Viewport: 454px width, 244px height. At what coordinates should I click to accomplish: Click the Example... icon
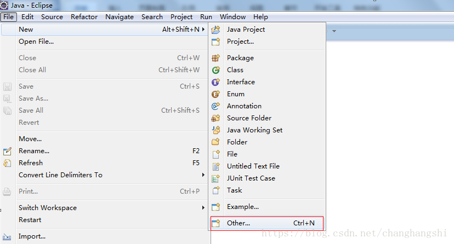215,207
